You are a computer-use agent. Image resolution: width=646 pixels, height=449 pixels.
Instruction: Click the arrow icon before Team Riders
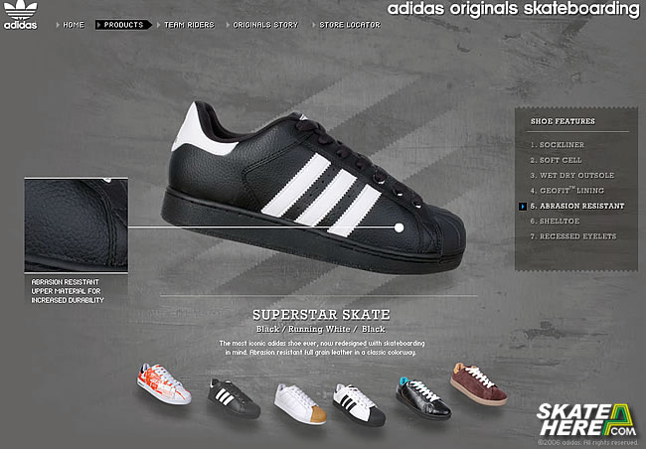[x=159, y=25]
